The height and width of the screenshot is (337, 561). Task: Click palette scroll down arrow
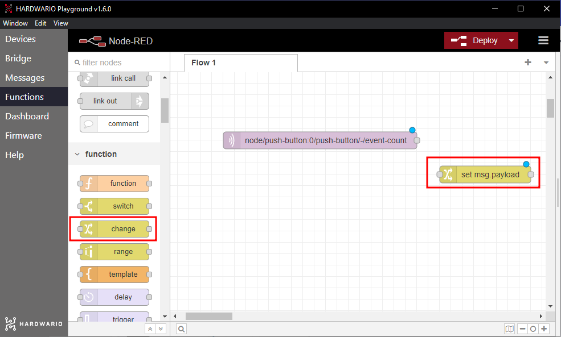tap(165, 317)
